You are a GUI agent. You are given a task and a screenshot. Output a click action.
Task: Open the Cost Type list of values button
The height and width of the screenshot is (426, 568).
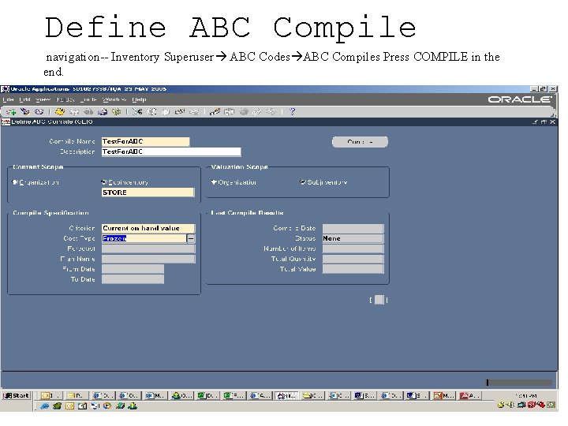[191, 238]
